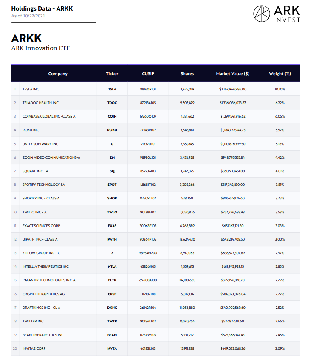Viewport: 311px width, 356px height.
Task: Select CUSIP L8681T102
Action: pyautogui.click(x=148, y=185)
